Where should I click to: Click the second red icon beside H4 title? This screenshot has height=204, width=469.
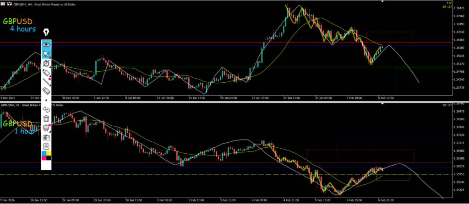click(x=11, y=2)
